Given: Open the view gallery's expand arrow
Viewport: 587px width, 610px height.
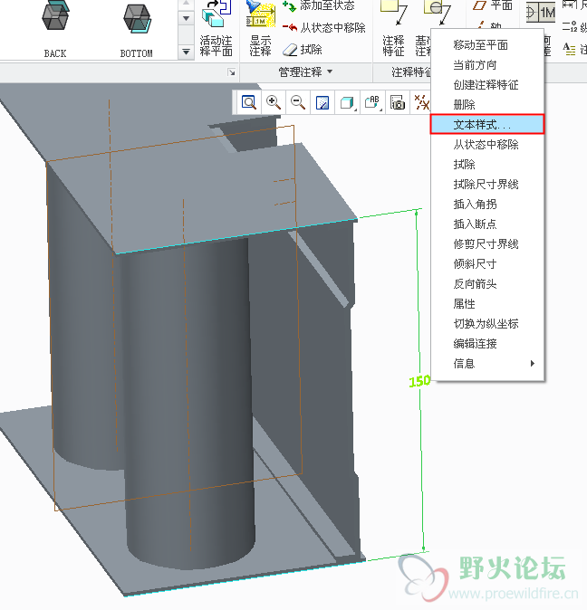Looking at the screenshot, I should click(x=186, y=52).
